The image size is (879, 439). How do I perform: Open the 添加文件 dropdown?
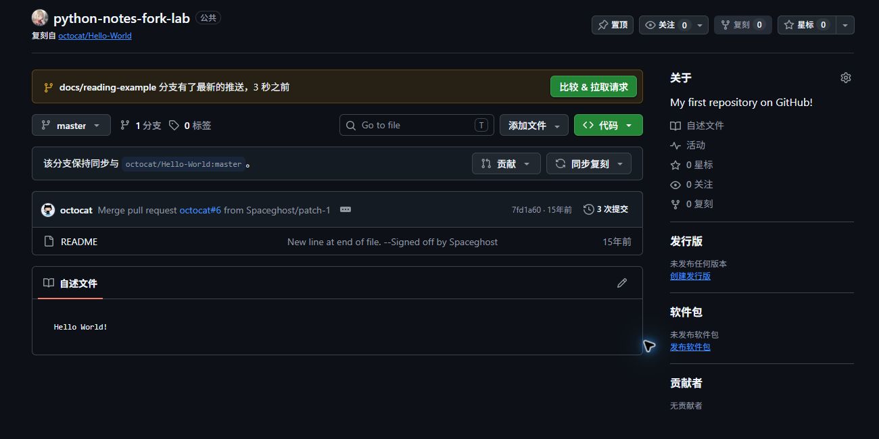534,125
